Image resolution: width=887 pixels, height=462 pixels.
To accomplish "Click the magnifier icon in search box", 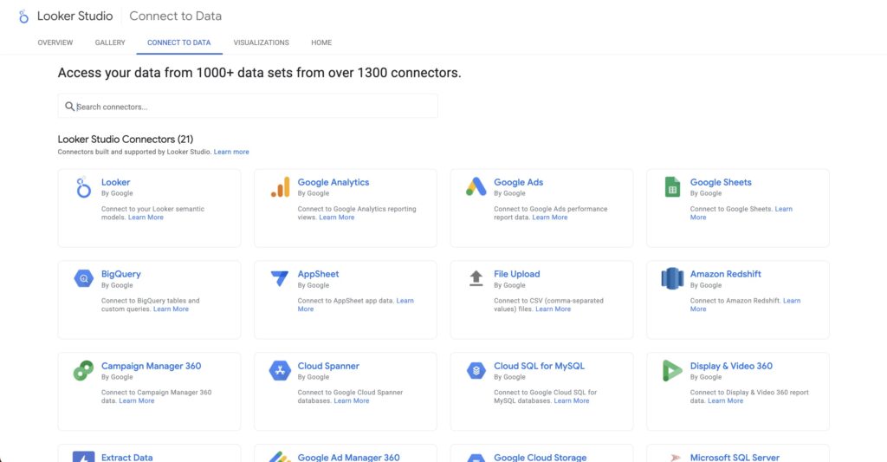I will (x=69, y=107).
